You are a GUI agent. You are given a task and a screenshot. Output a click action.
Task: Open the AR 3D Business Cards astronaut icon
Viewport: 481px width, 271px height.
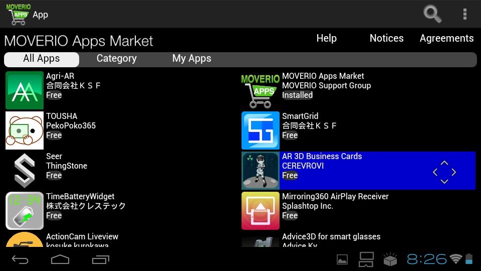coord(261,171)
